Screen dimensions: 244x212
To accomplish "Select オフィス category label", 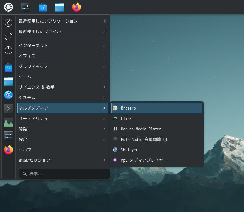I will pos(27,56).
